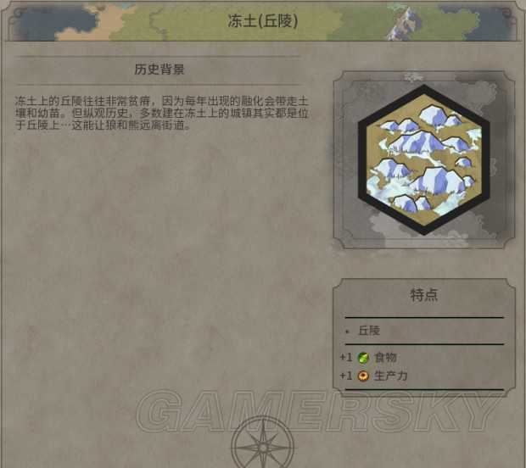
Task: Click the 特点 panel heading
Action: tap(424, 295)
